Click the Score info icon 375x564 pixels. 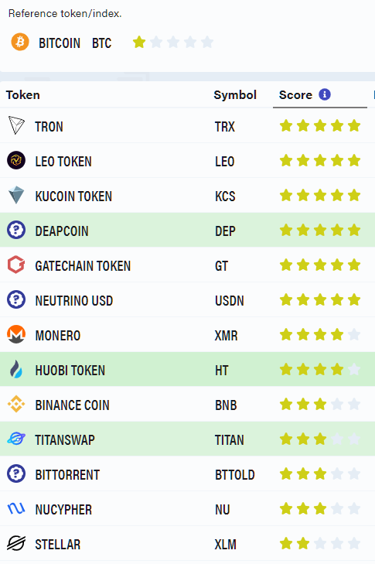325,94
